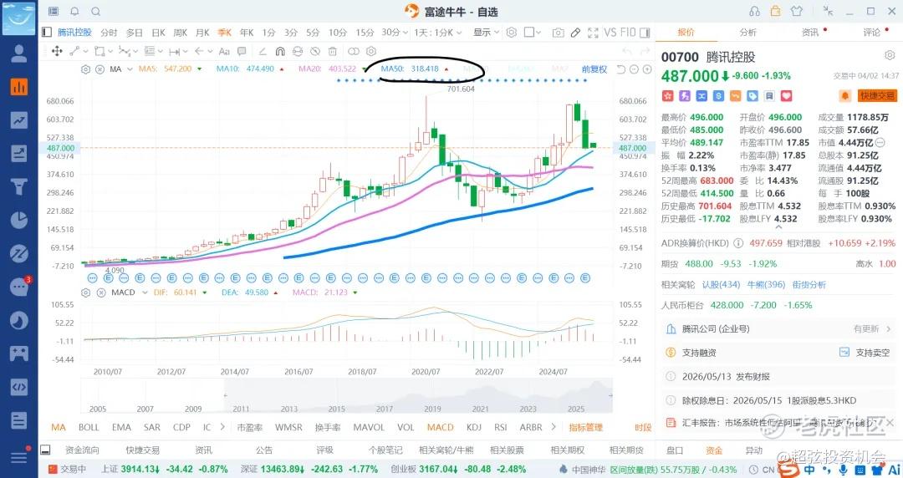Enable the EMA main indicator
903x478 pixels.
tap(121, 427)
